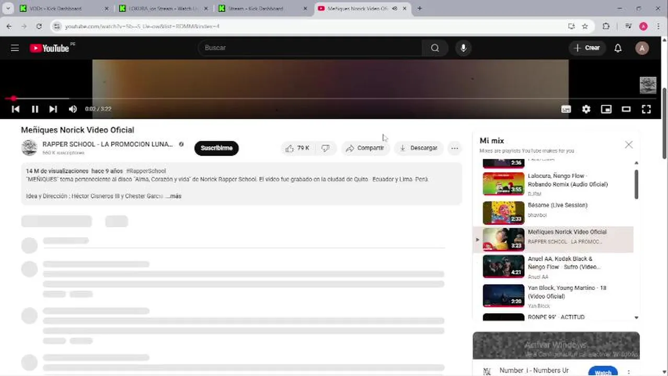Open the site information icon
This screenshot has height=376, width=668.
[57, 26]
